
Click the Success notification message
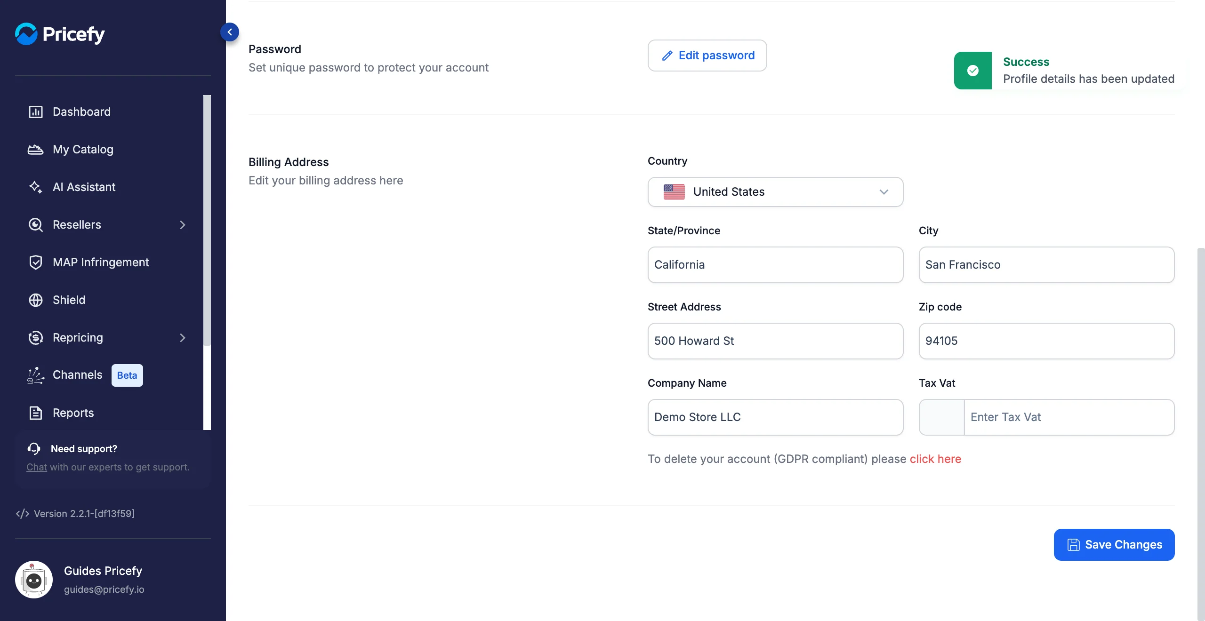(x=1068, y=71)
